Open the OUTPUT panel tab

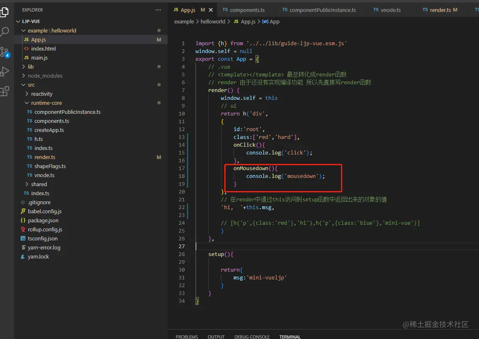216,337
